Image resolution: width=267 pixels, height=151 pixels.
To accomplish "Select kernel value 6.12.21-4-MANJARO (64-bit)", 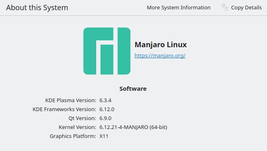I will tap(133, 127).
